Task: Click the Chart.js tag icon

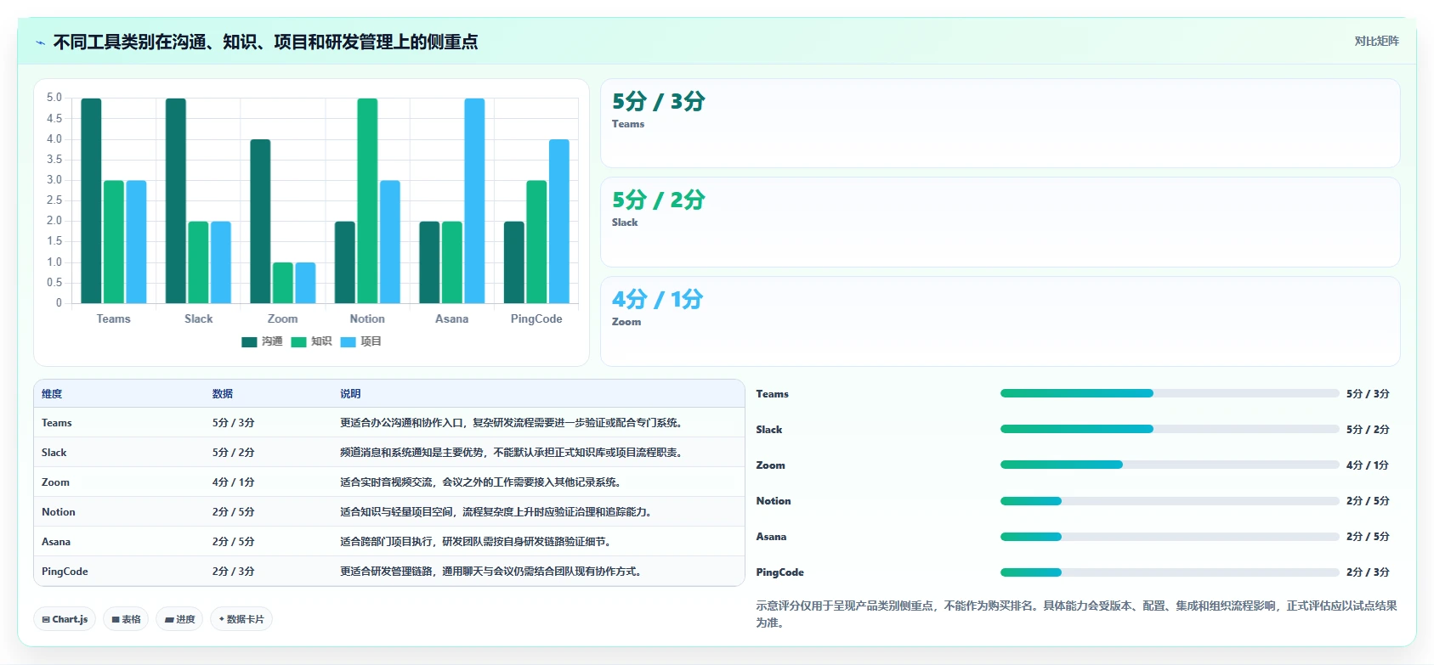Action: pos(46,620)
